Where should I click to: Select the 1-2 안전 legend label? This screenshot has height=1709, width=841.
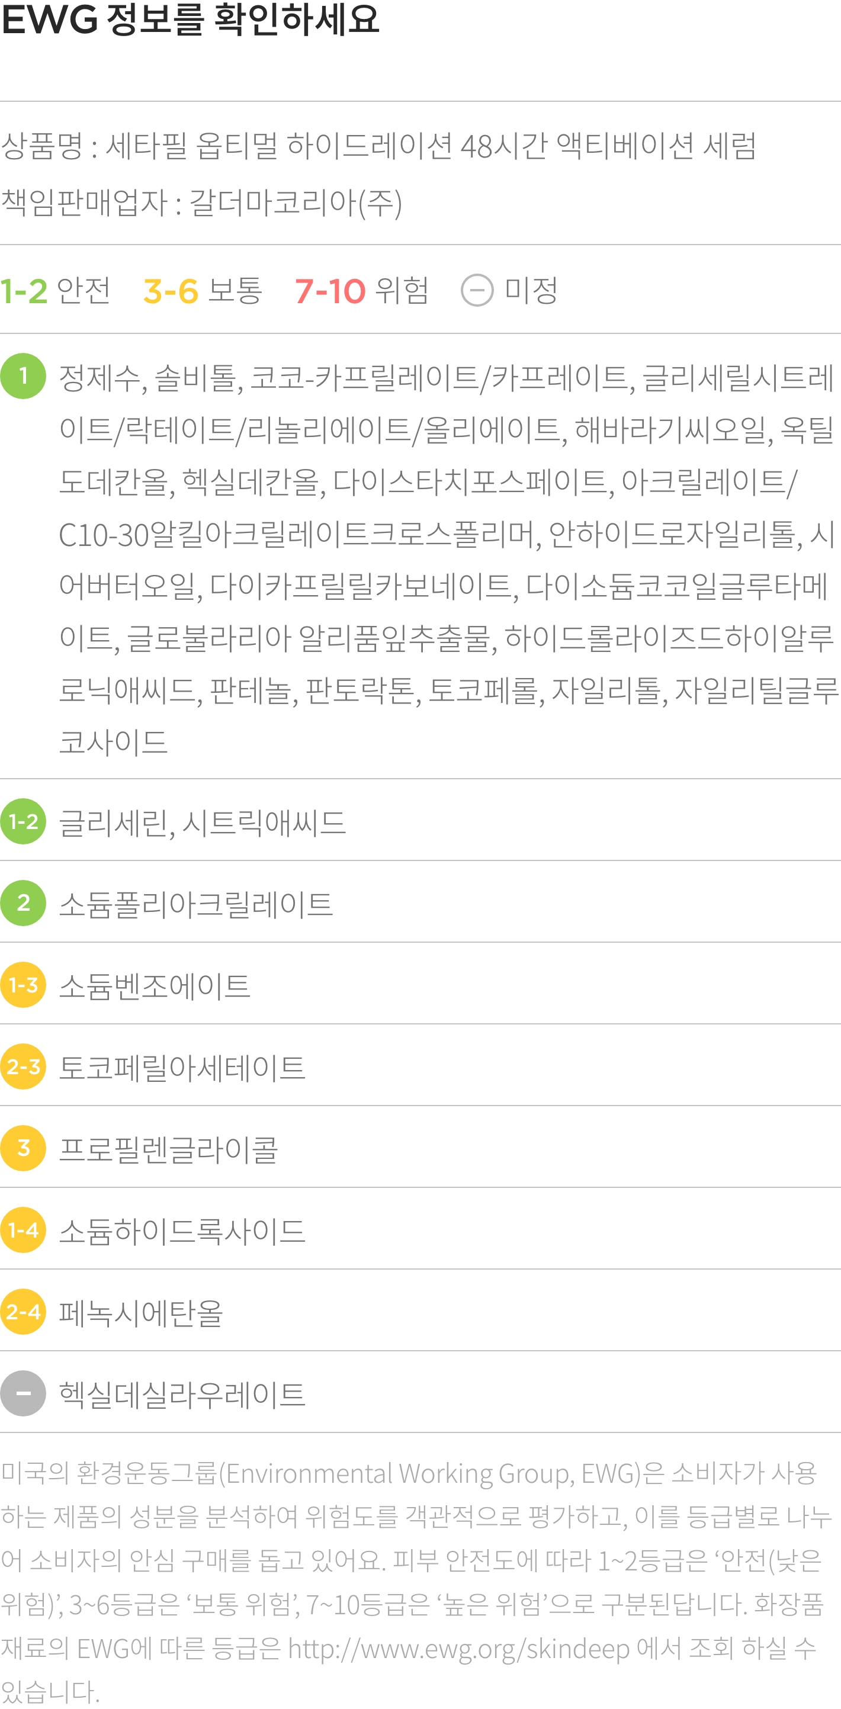pyautogui.click(x=56, y=291)
